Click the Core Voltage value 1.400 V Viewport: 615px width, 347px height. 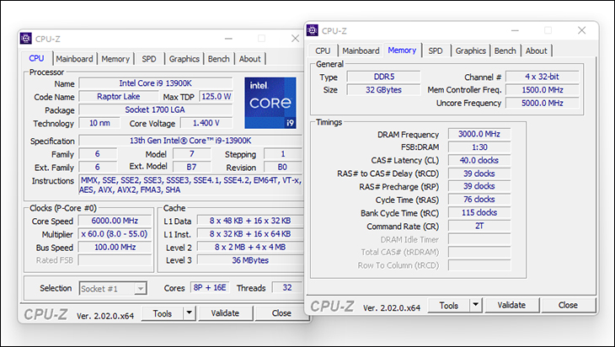(x=206, y=123)
